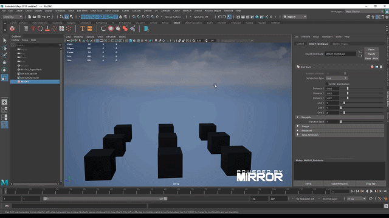Viewport: 389px width, 218px height.
Task: Save the scene with disk icon
Action: 39,17
